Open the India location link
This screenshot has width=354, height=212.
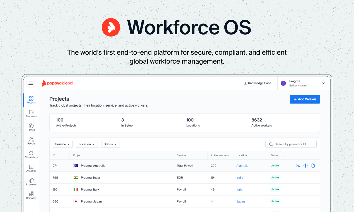[x=240, y=178]
